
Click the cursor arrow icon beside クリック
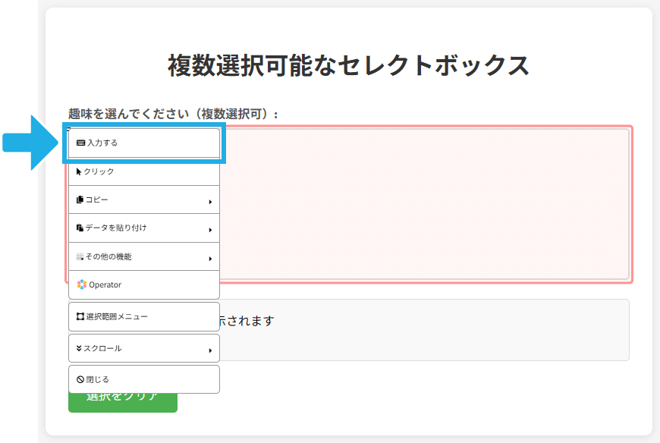[x=79, y=171]
